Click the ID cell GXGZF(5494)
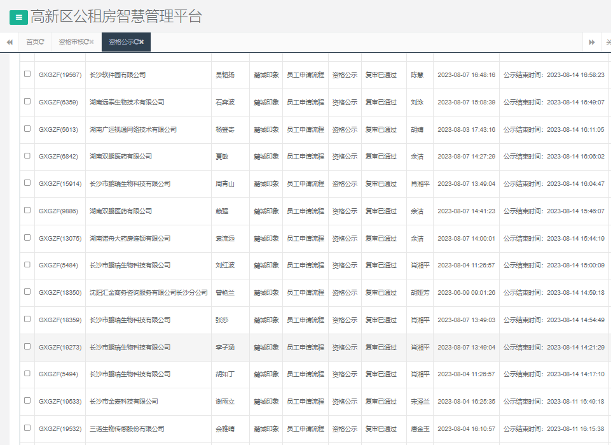This screenshot has height=445, width=611. click(x=58, y=374)
